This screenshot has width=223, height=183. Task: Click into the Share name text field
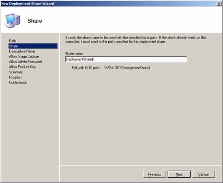(126, 59)
